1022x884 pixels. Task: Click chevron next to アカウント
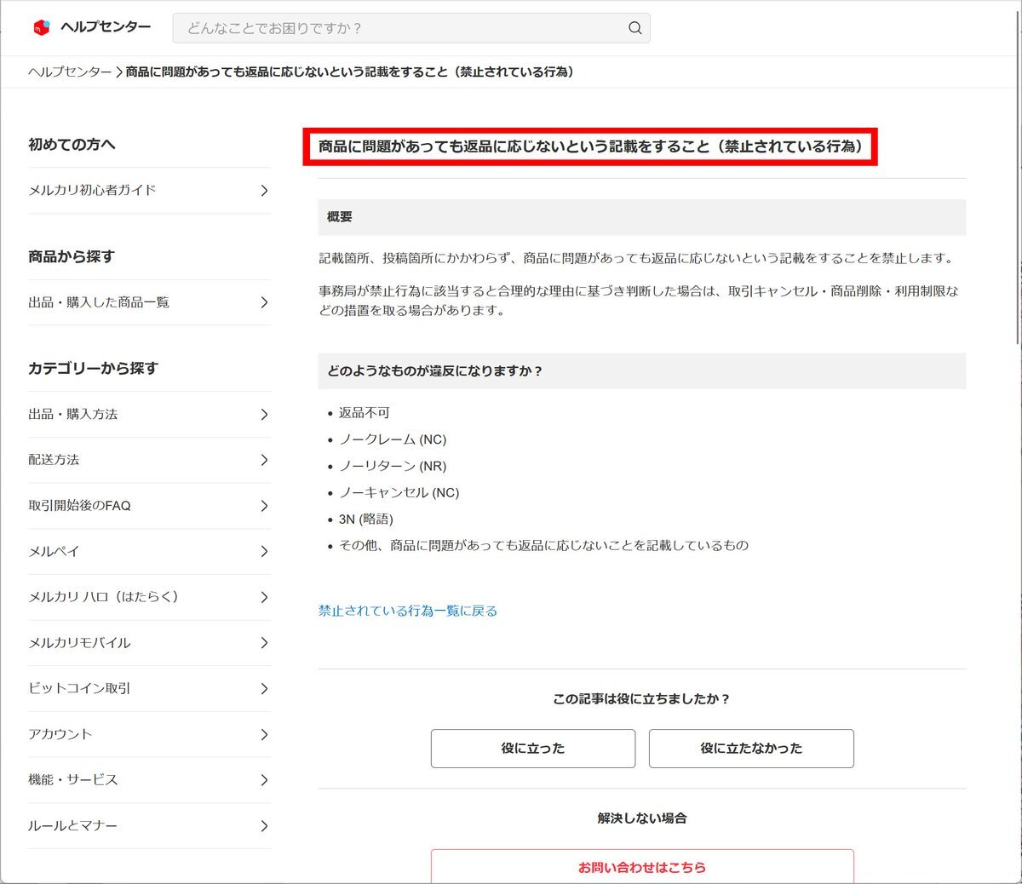264,734
